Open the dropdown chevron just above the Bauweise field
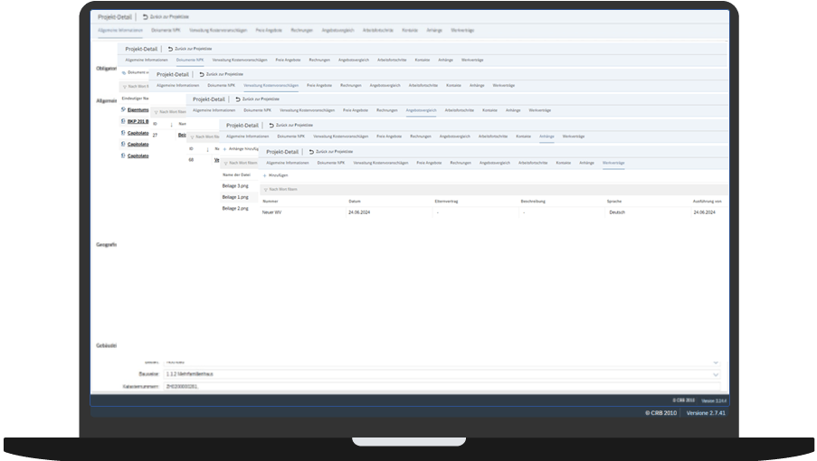This screenshot has height=461, width=817. (716, 361)
